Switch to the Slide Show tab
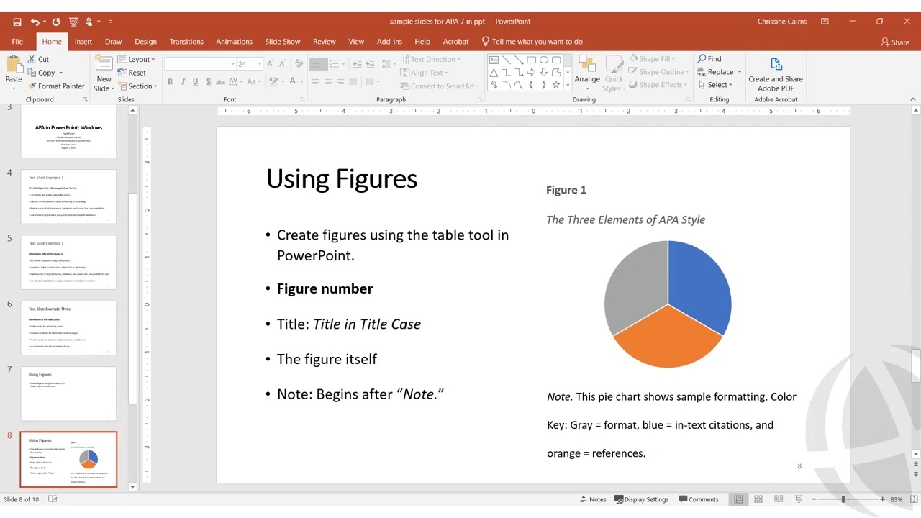 click(283, 42)
